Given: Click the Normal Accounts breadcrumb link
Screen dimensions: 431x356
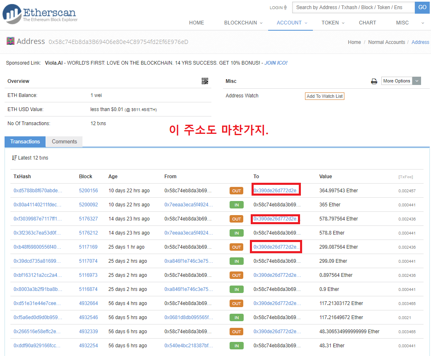Looking at the screenshot, I should point(387,42).
